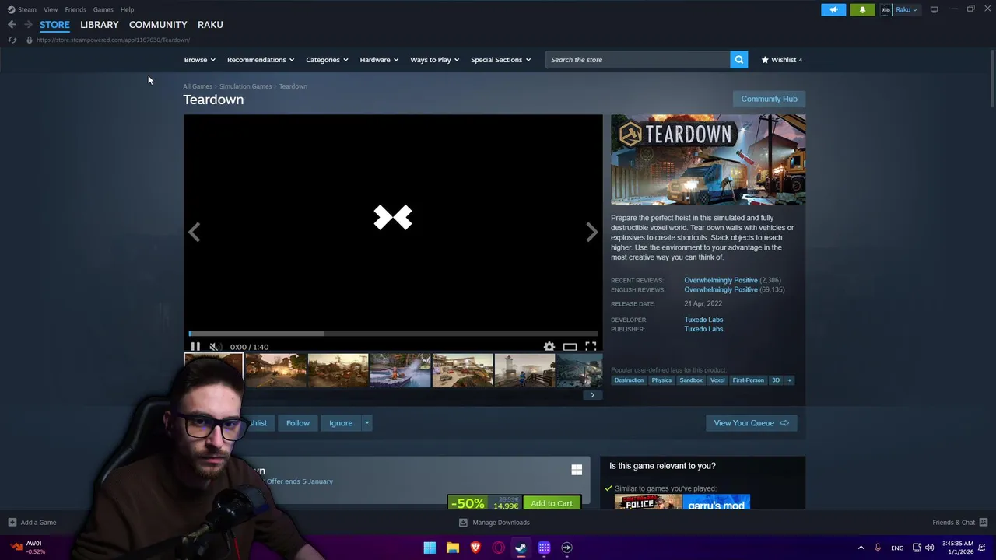Viewport: 996px width, 560px height.
Task: Click the store search magnifier button
Action: 738,59
